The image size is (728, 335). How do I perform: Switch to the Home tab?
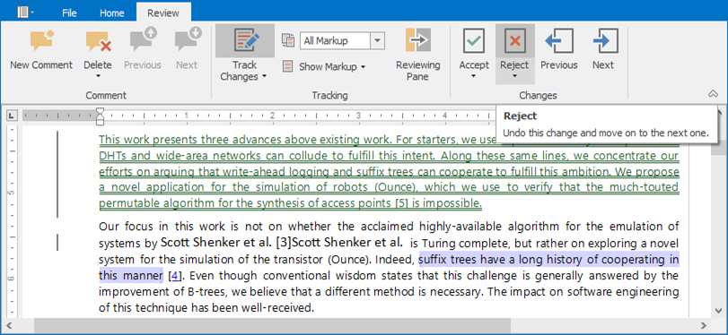coord(112,13)
